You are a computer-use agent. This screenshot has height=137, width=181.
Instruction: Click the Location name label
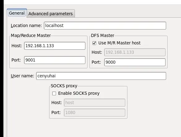(26, 25)
